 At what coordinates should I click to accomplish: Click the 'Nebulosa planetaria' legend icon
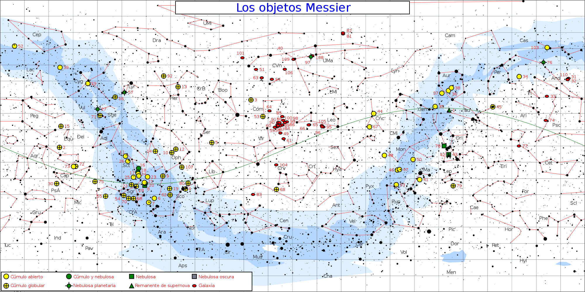tap(69, 286)
